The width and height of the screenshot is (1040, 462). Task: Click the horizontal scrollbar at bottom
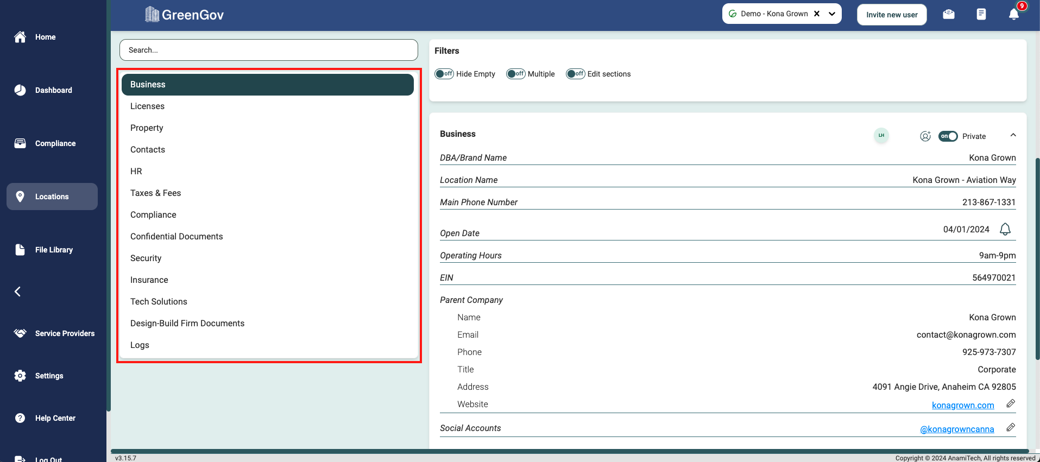(570, 451)
